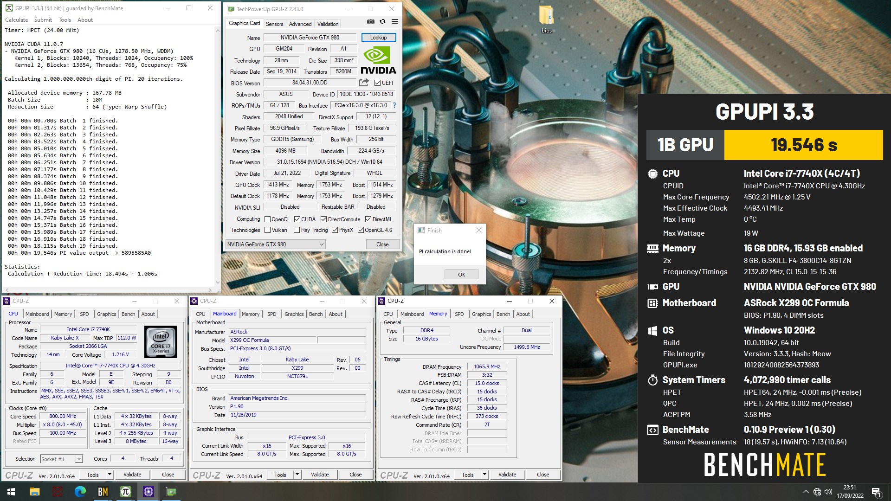Viewport: 891px width, 501px height.
Task: Toggle the UEFI checkbox in GPU-Z
Action: coord(377,83)
